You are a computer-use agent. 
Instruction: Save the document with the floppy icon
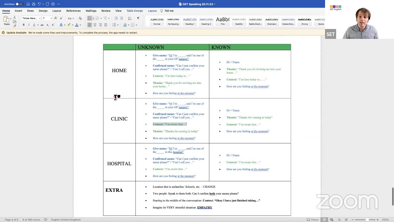point(33,4)
